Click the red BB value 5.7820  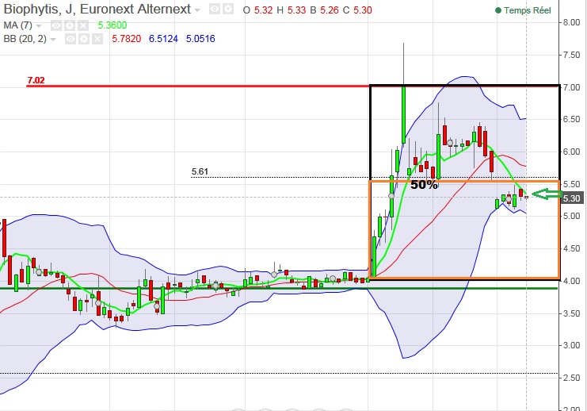pos(127,39)
